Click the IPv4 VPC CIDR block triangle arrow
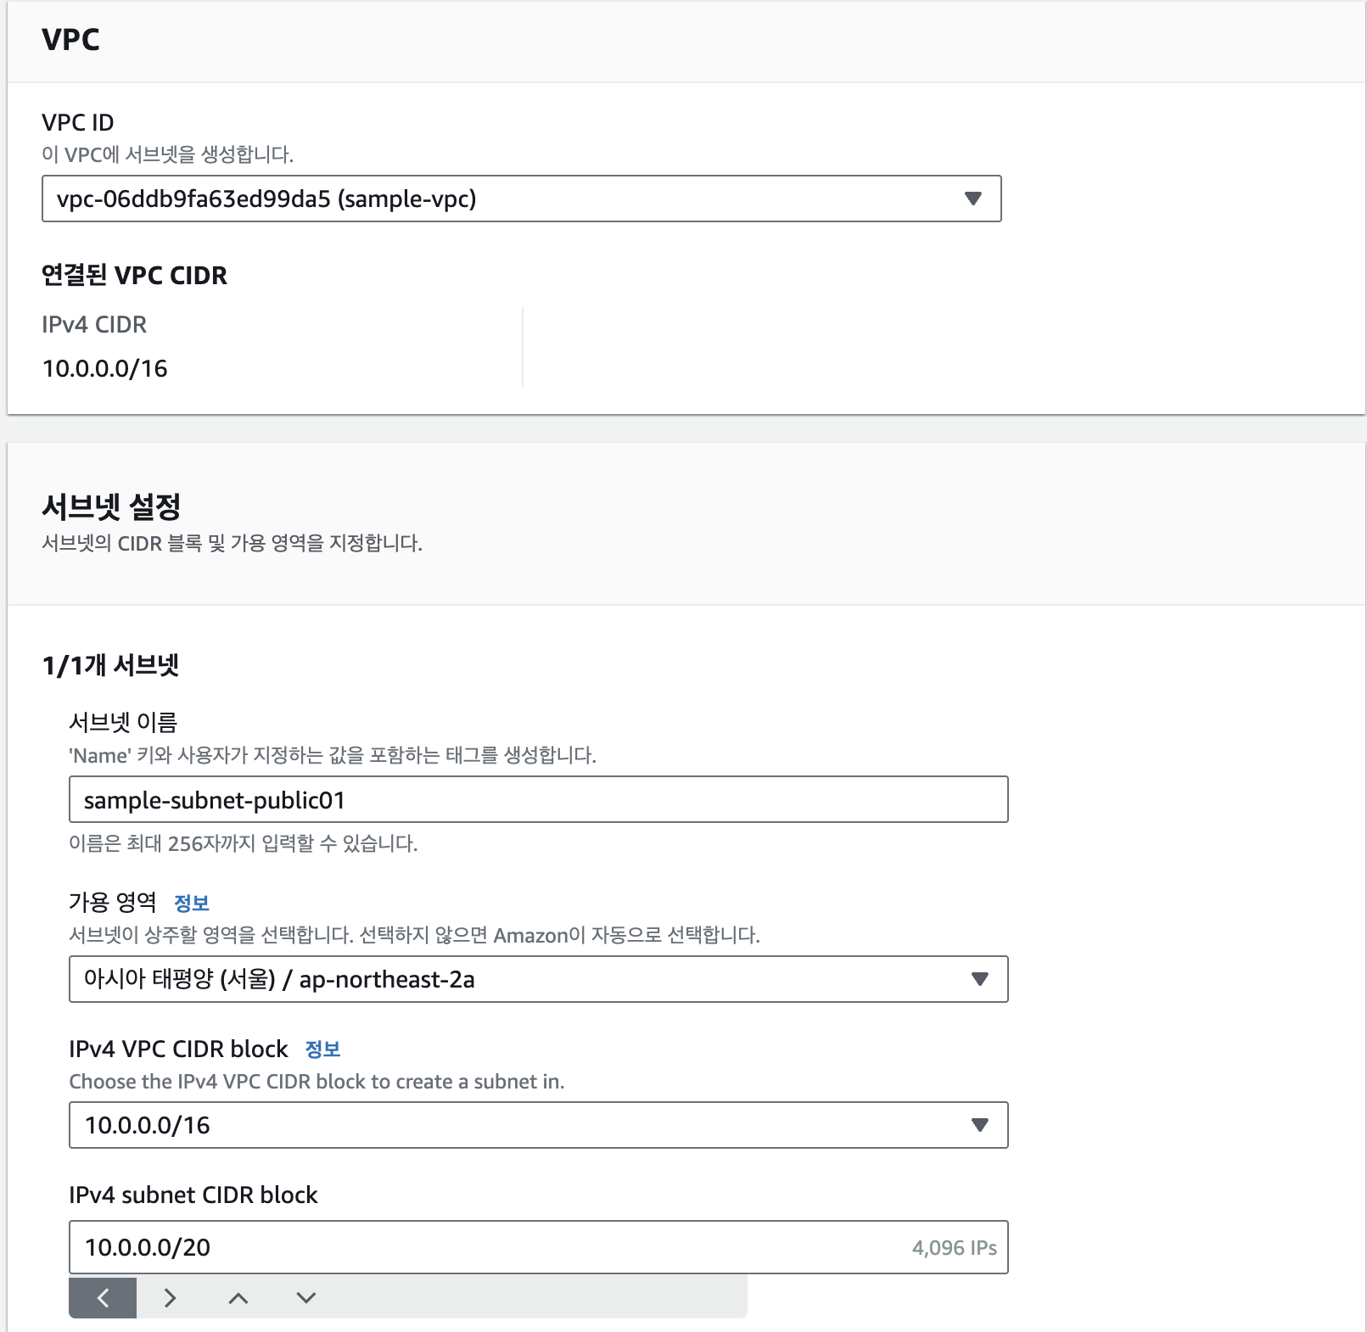Image resolution: width=1367 pixels, height=1332 pixels. pos(979,1125)
